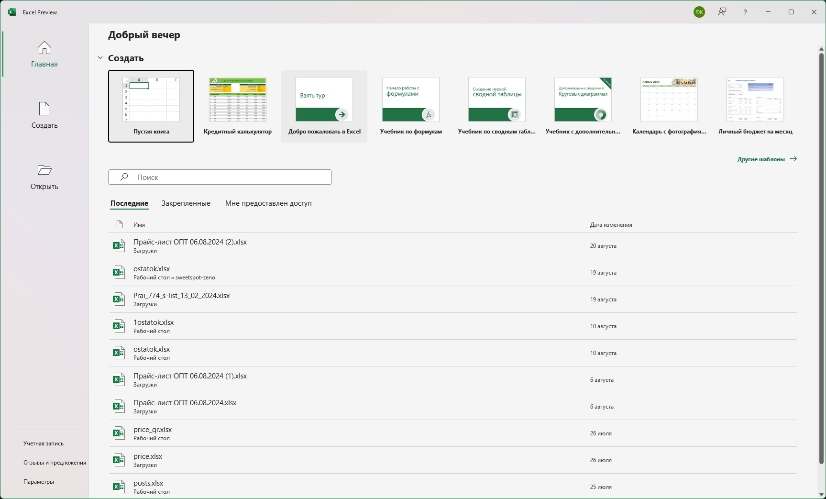
Task: Click the feedback person icon in title bar
Action: (x=722, y=12)
